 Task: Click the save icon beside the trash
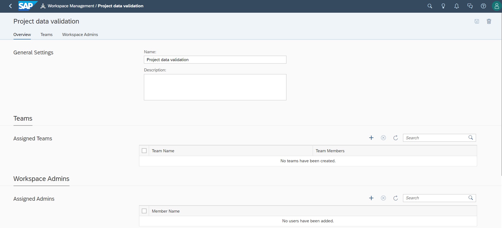click(477, 21)
